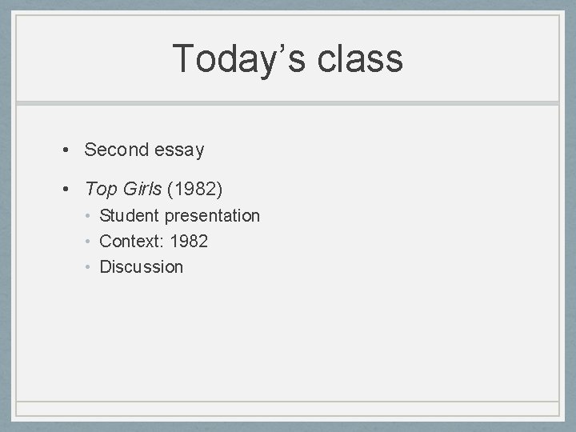Click the word "presentation" in the sub-bullet

coord(212,217)
